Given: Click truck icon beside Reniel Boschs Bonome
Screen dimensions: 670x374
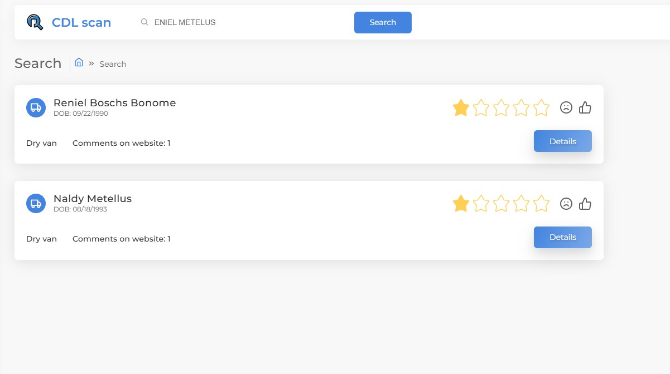Looking at the screenshot, I should (36, 107).
